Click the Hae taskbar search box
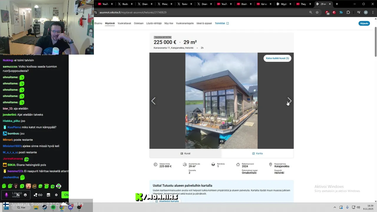 (x=21, y=207)
